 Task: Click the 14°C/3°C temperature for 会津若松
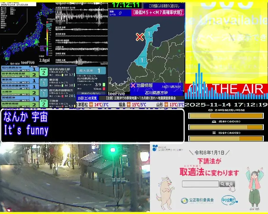click(102, 104)
